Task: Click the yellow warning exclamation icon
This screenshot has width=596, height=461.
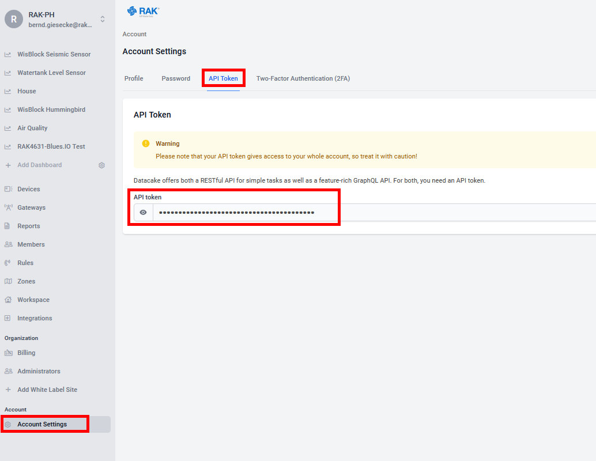Action: click(146, 143)
